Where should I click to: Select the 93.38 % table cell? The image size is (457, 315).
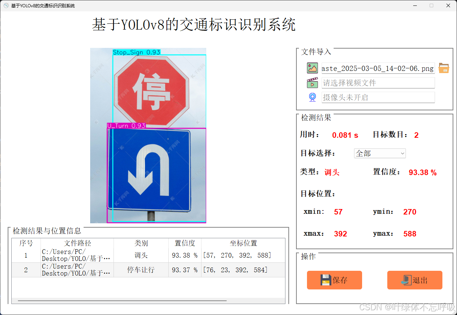pyautogui.click(x=185, y=255)
